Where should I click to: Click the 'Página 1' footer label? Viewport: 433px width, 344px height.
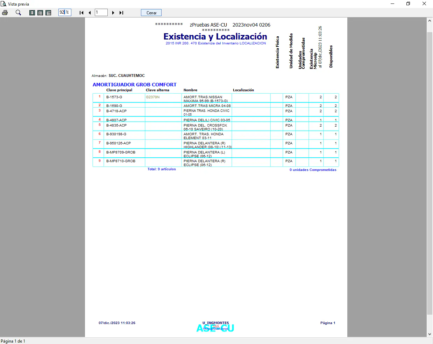pyautogui.click(x=328, y=323)
